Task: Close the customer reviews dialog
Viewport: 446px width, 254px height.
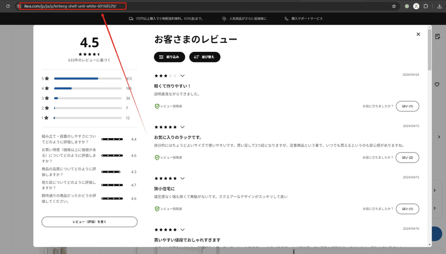Action: [x=418, y=34]
